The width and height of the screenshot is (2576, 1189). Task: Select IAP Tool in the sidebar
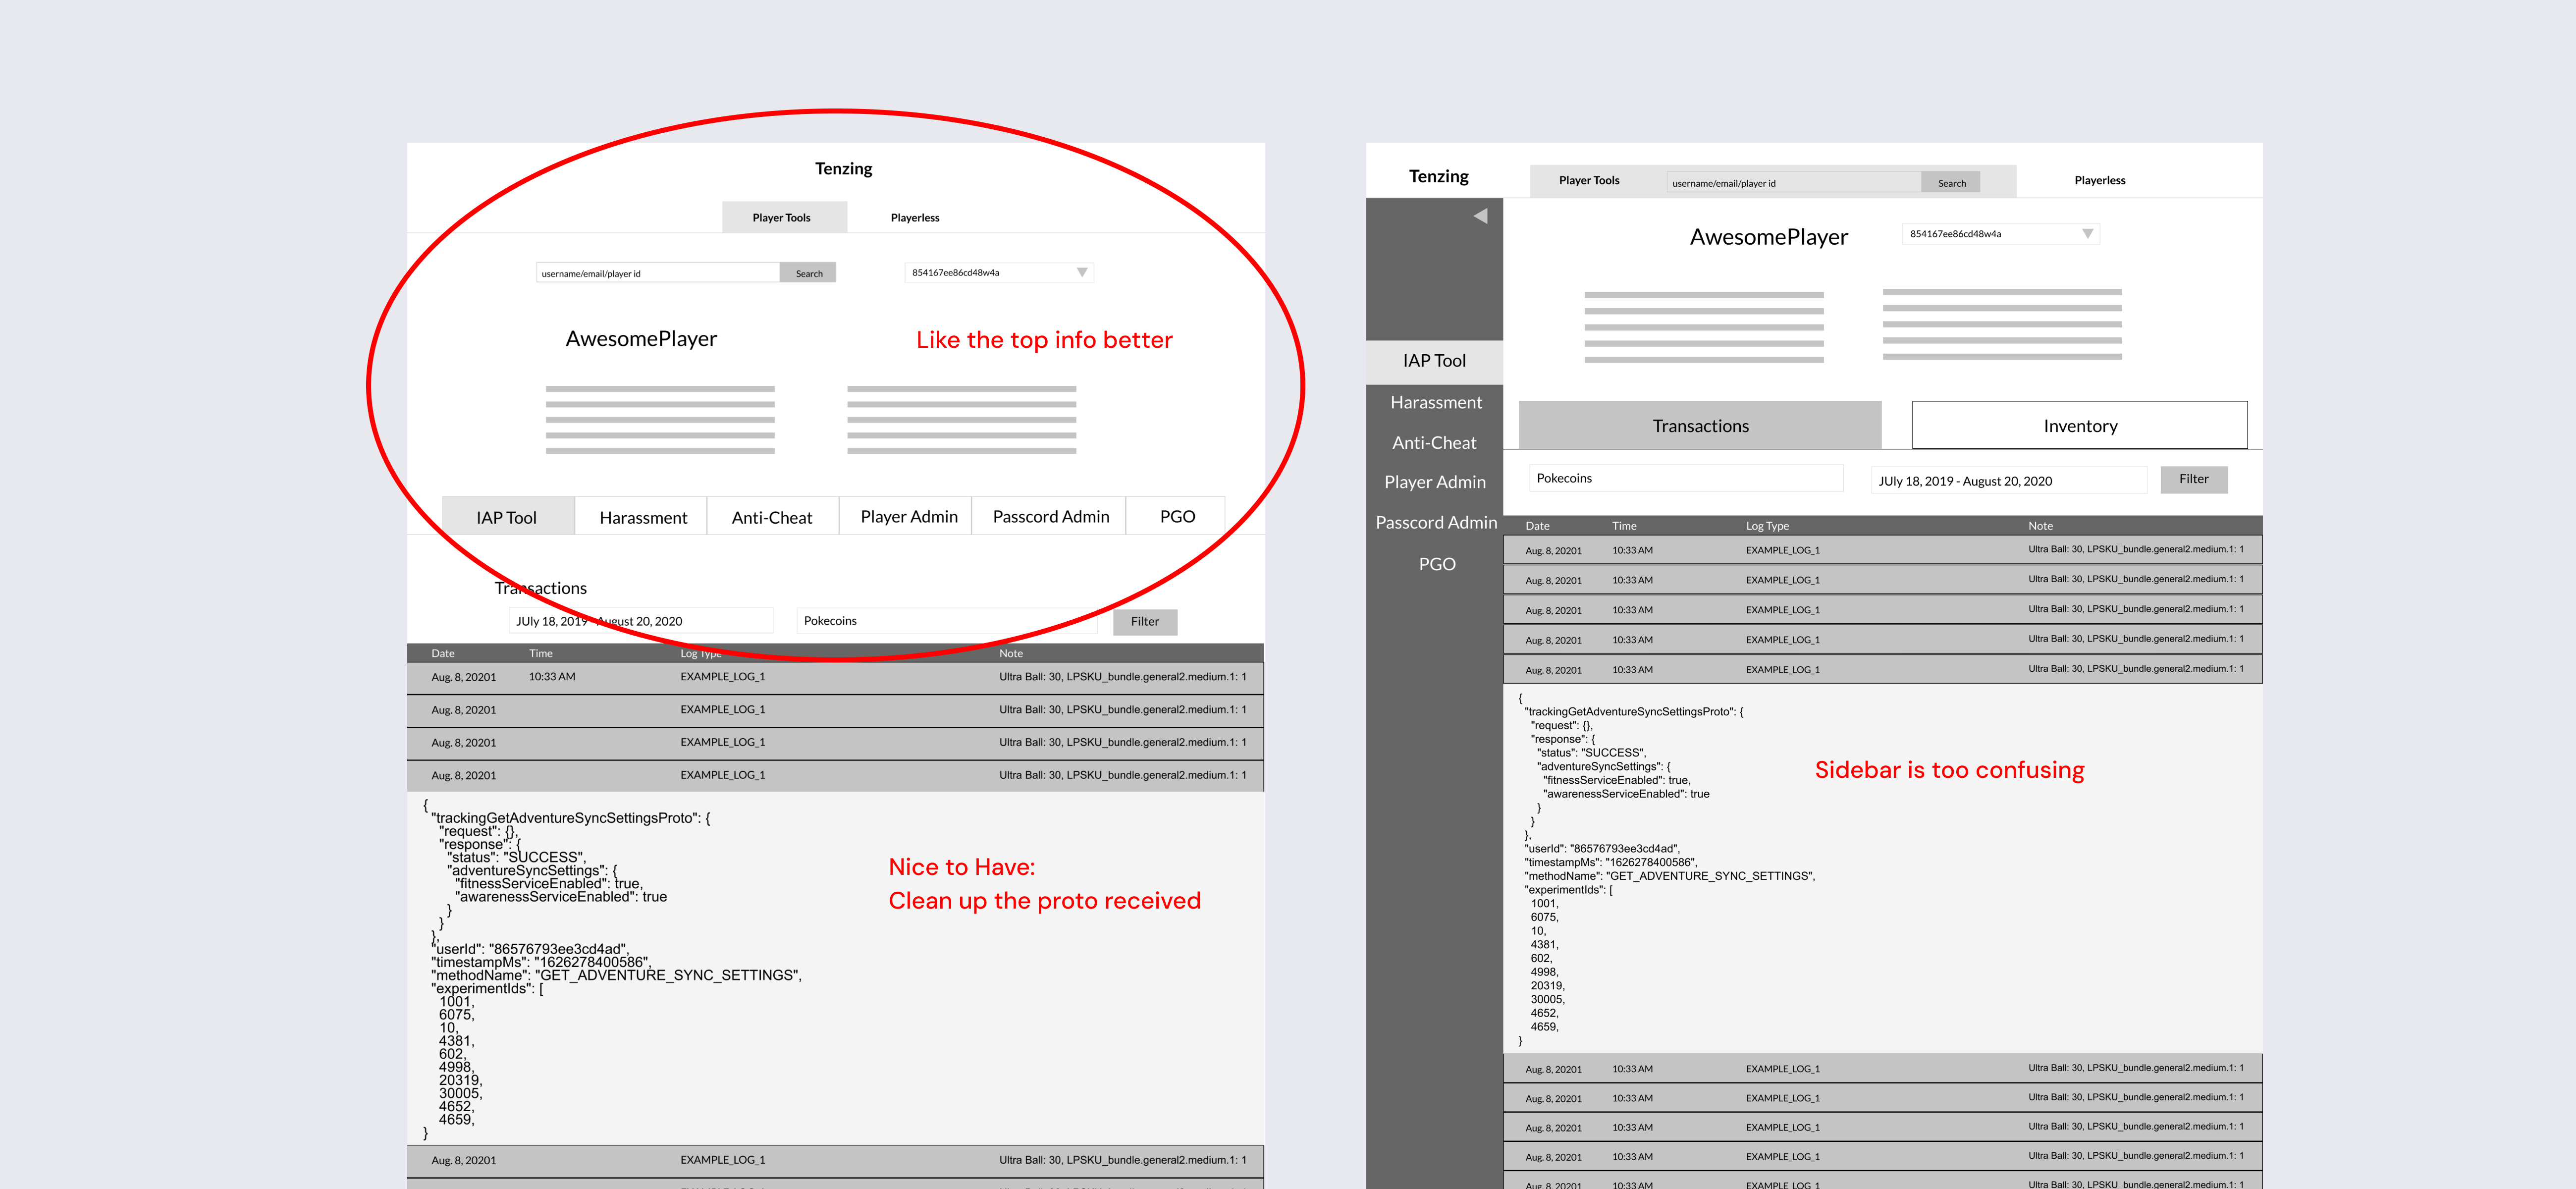coord(1434,361)
